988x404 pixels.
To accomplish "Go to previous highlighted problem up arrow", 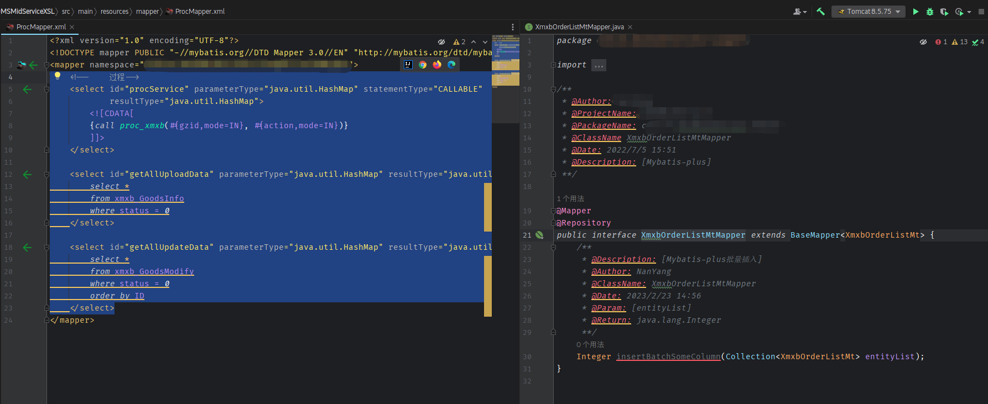I will (x=474, y=42).
